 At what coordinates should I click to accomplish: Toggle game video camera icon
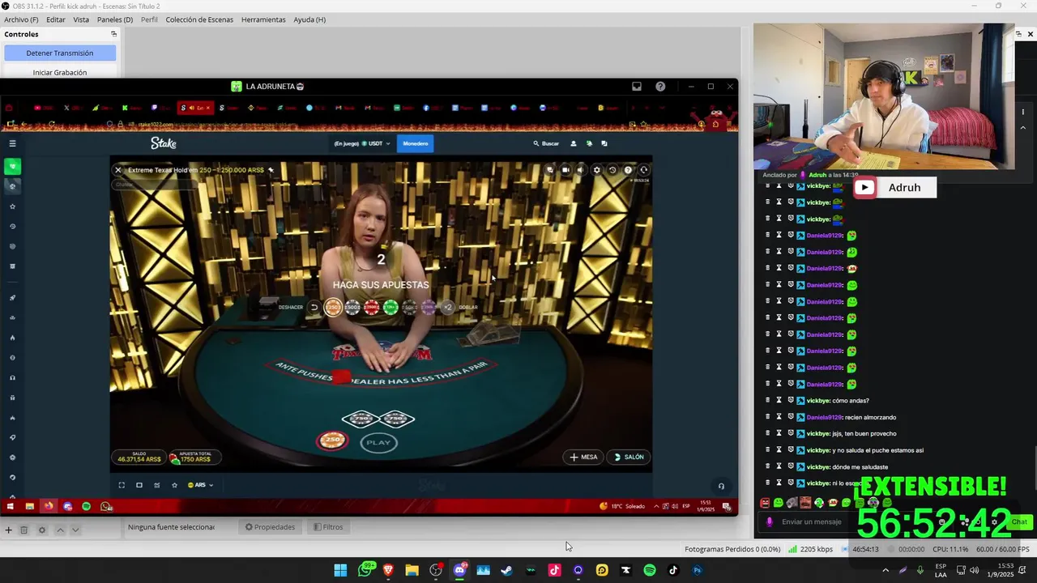click(565, 170)
